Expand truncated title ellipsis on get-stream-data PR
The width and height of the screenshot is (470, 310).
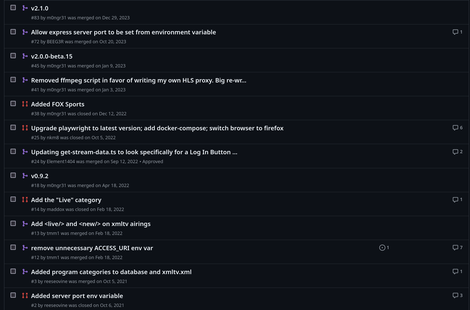coord(235,152)
